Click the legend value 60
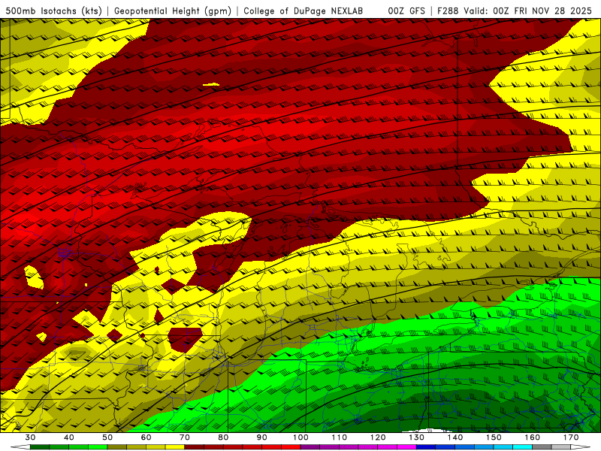The height and width of the screenshot is (451, 601). tap(146, 437)
